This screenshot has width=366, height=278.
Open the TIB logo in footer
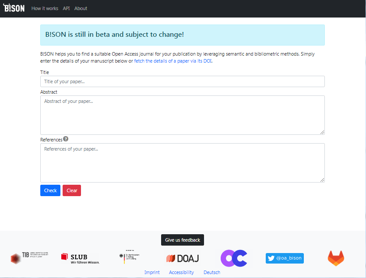tap(29, 258)
